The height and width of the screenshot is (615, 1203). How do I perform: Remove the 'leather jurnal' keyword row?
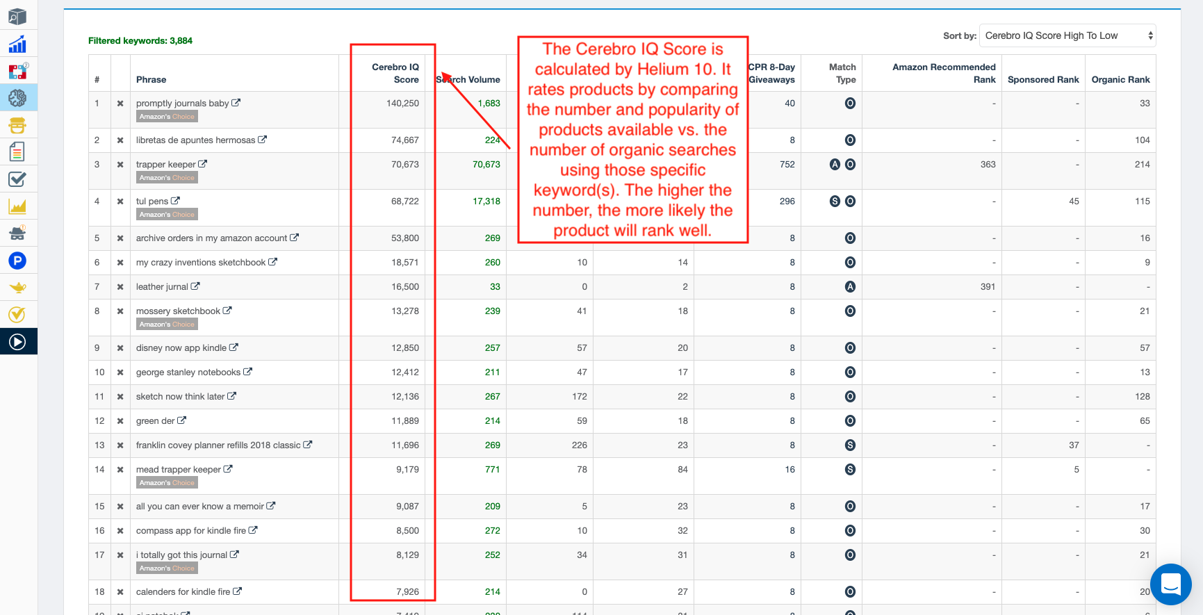[120, 287]
